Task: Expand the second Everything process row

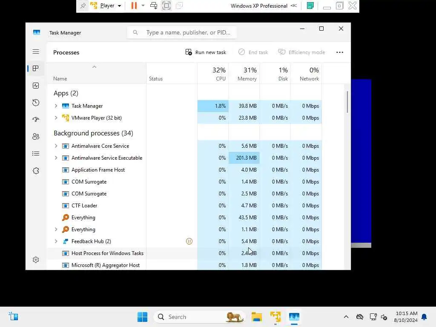Action: click(x=56, y=229)
